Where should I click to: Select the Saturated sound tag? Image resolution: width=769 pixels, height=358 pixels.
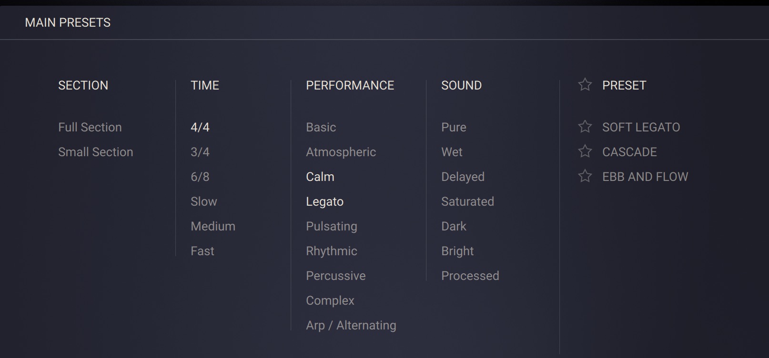tap(467, 201)
